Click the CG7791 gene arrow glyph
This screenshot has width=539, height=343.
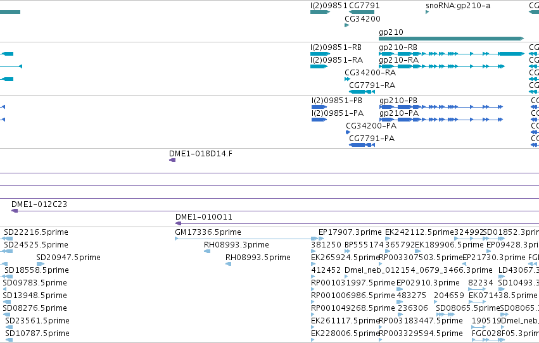click(362, 12)
